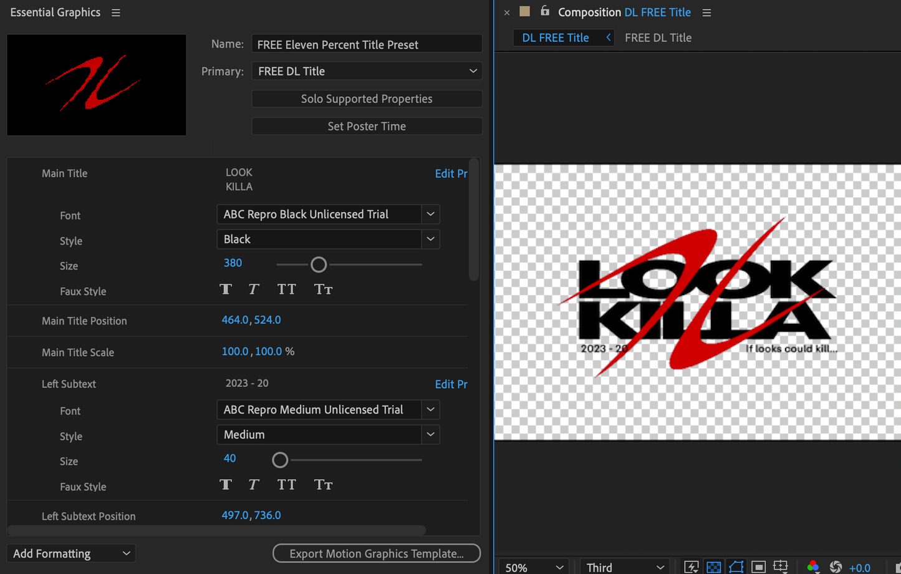The width and height of the screenshot is (901, 574).
Task: Open the Primary composition dropdown
Action: coord(367,71)
